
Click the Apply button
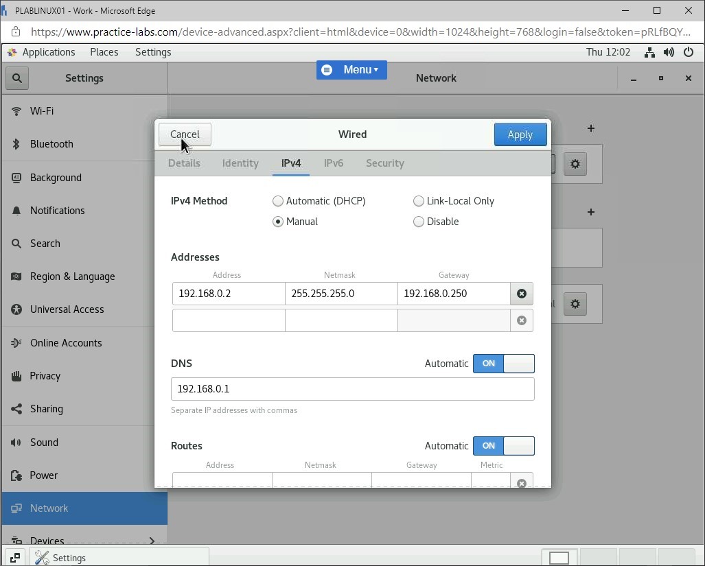520,134
